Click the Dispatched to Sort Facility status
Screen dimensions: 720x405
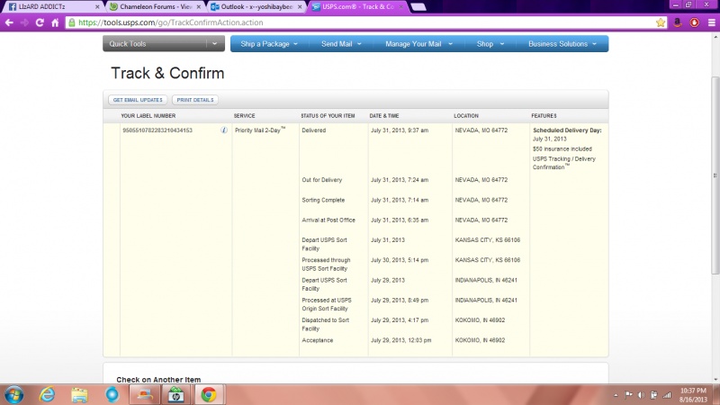[x=325, y=324]
